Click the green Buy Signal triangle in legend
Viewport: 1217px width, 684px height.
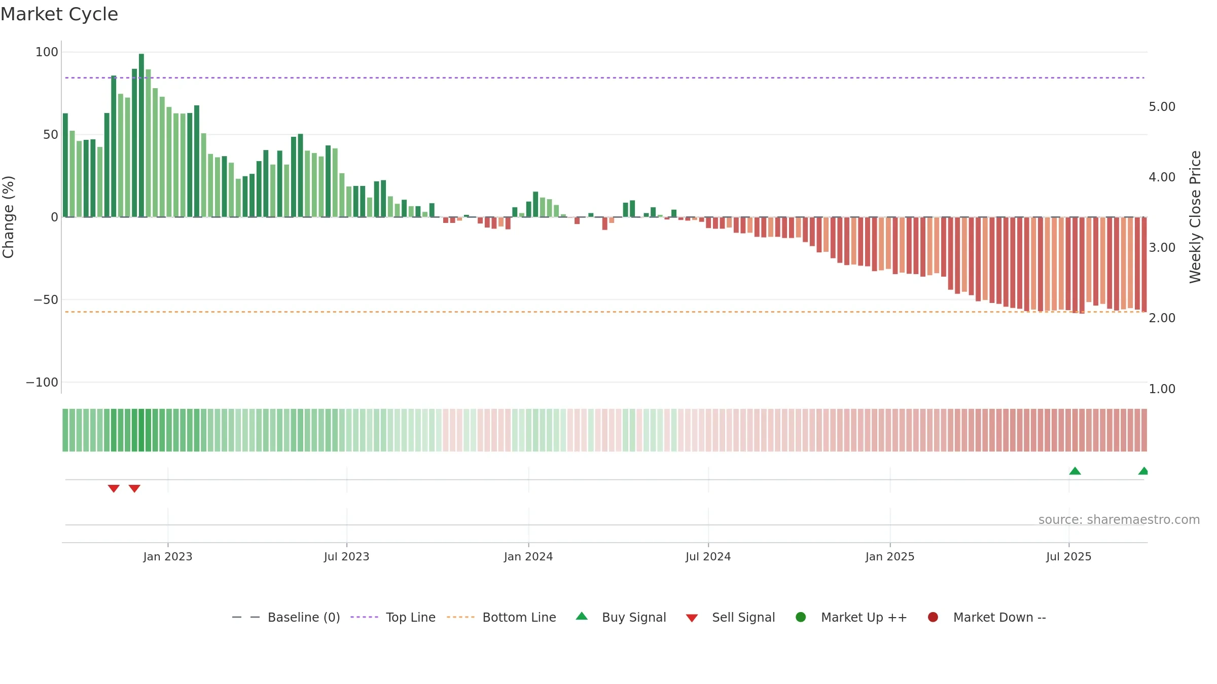tap(582, 616)
